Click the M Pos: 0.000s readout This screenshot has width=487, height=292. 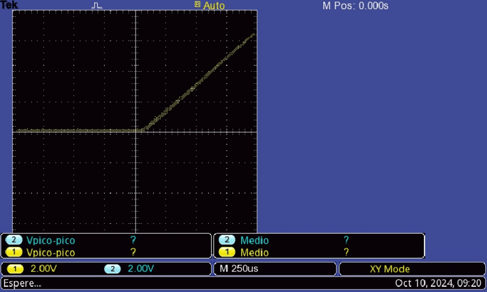(x=355, y=6)
